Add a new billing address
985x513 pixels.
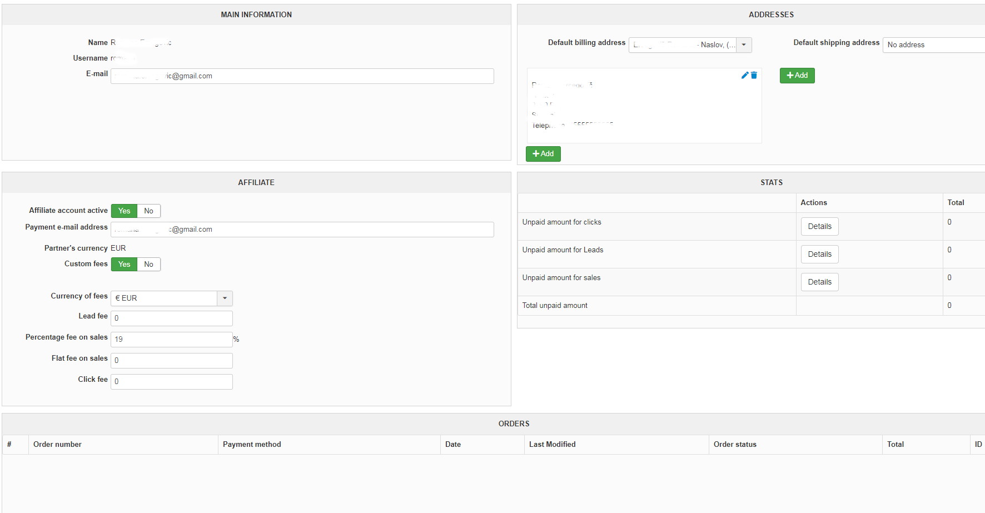click(x=543, y=154)
